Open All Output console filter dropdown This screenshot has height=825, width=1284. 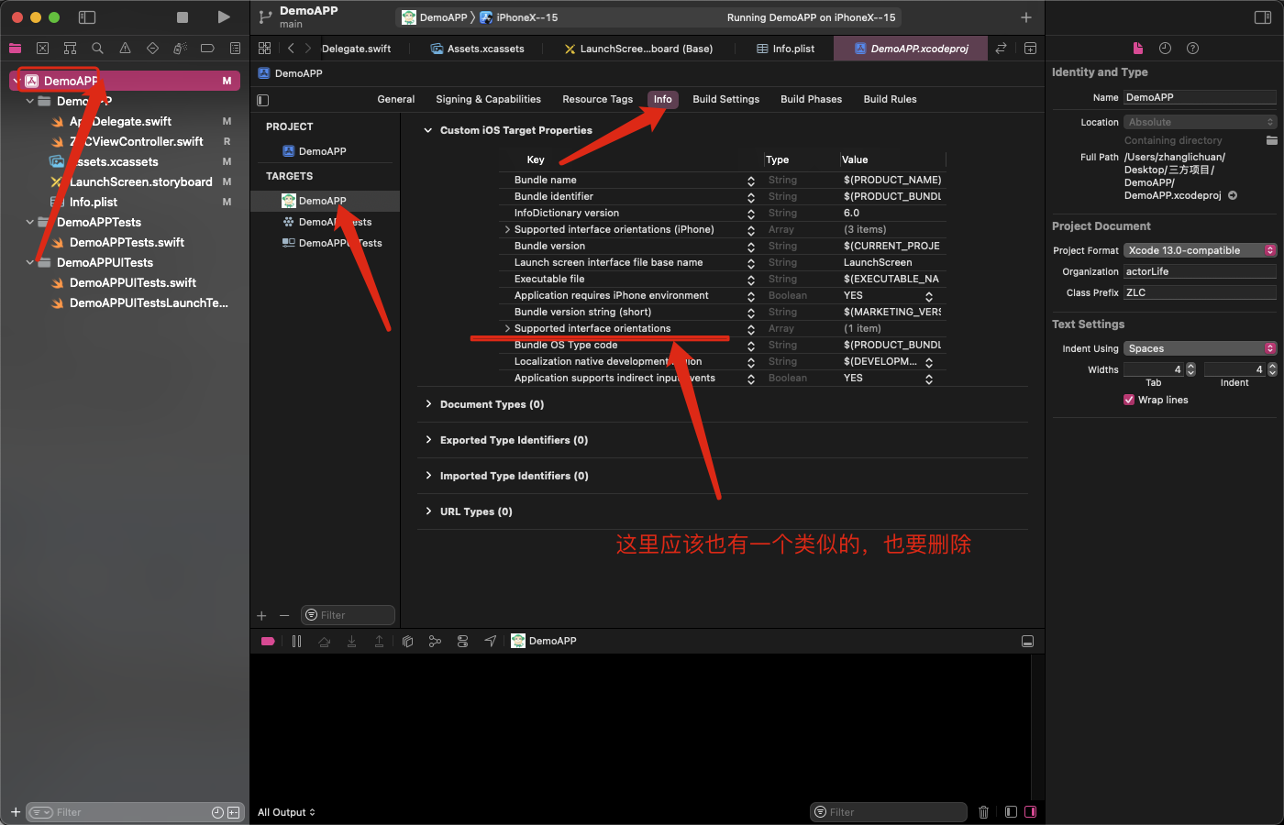coord(286,812)
